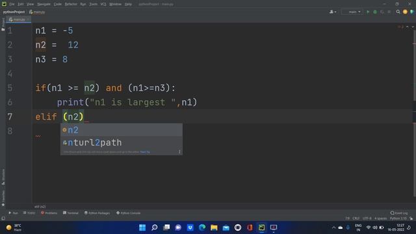Open the Navigate menu
416x234 pixels.
point(44,5)
